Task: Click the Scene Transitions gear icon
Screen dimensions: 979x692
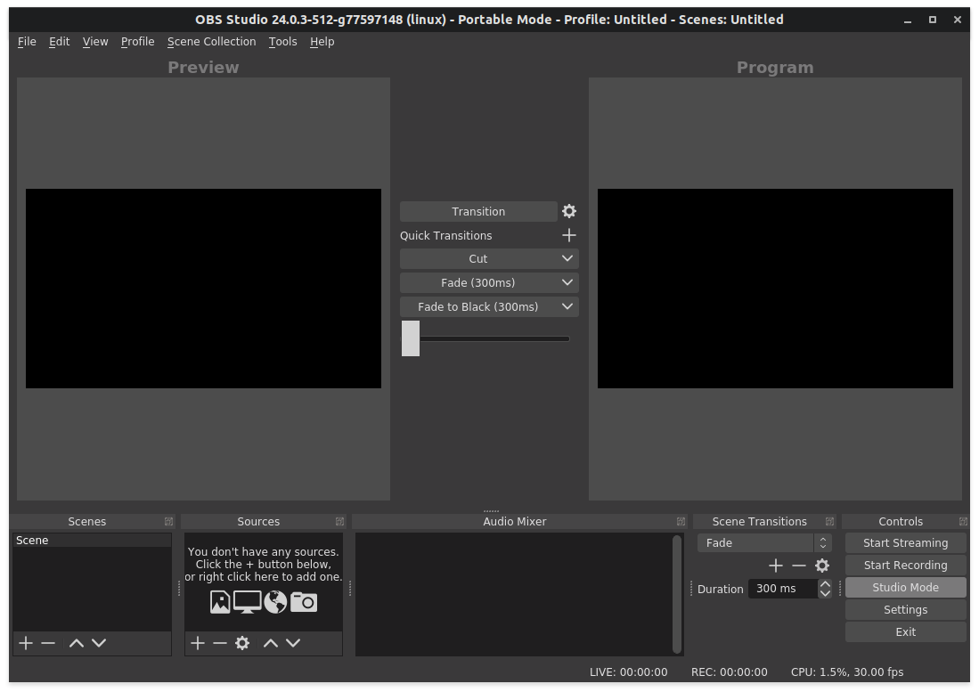Action: [x=822, y=565]
